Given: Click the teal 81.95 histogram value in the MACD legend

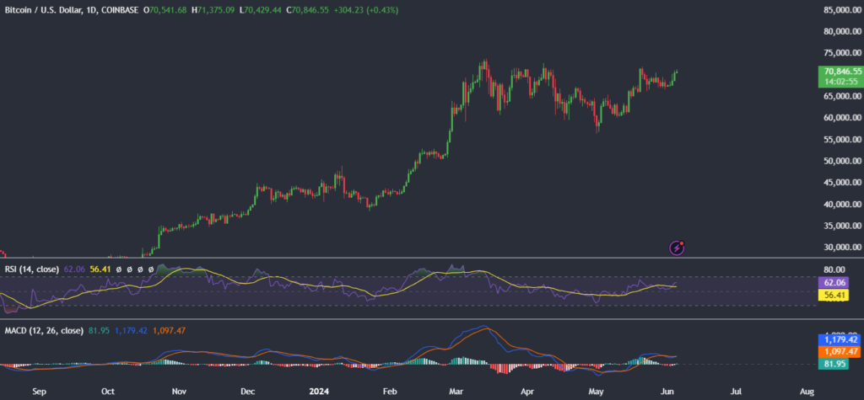Looking at the screenshot, I should click(98, 331).
